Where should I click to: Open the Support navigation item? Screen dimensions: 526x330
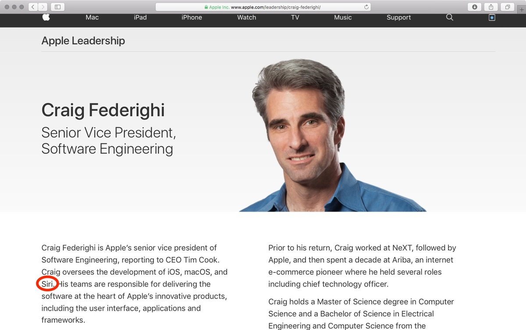(399, 18)
